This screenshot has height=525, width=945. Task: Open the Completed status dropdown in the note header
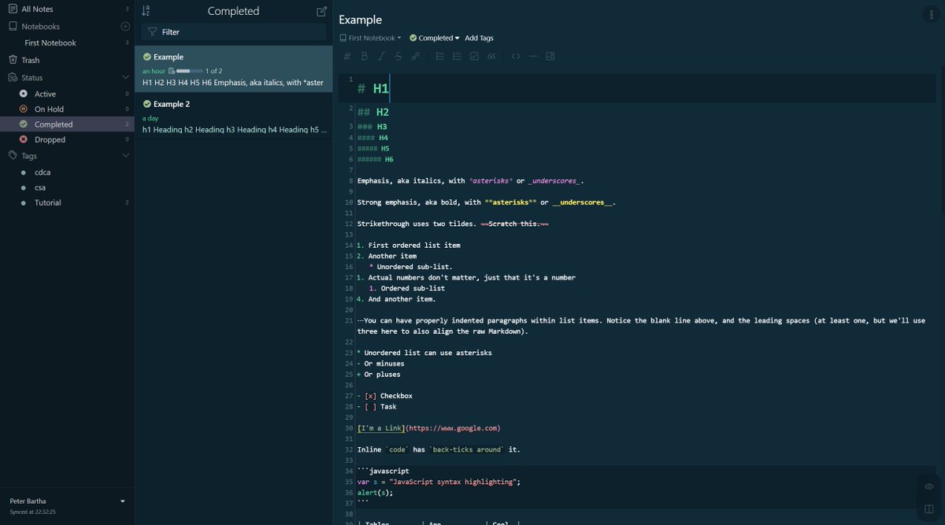point(435,38)
